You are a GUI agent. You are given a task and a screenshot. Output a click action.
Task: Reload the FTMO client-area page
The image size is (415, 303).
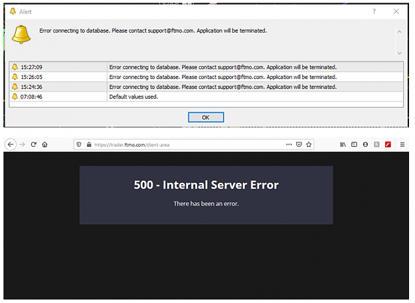pyautogui.click(x=33, y=144)
